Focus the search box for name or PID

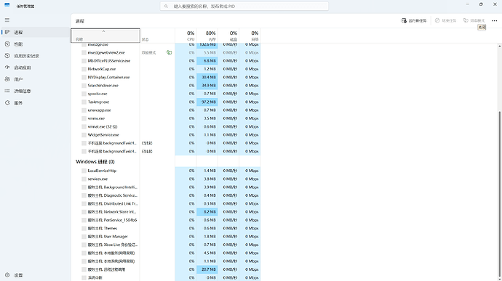coord(244,6)
